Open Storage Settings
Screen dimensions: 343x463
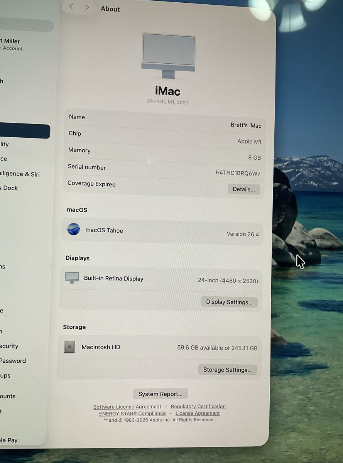227,370
